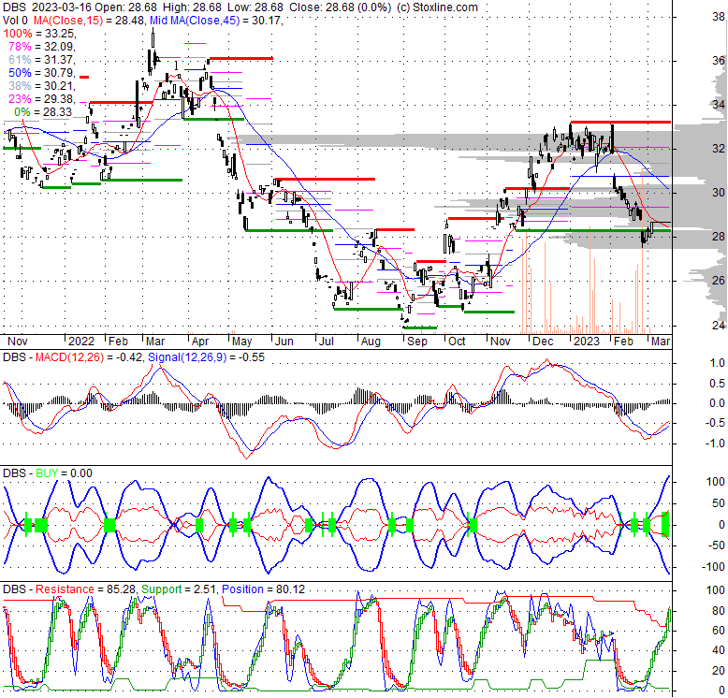The height and width of the screenshot is (698, 728).
Task: Click the '2023' year label on the time axis
Action: 587,342
